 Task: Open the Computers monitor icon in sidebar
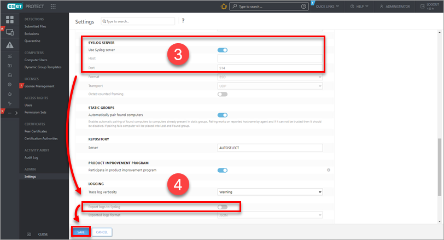click(x=10, y=32)
